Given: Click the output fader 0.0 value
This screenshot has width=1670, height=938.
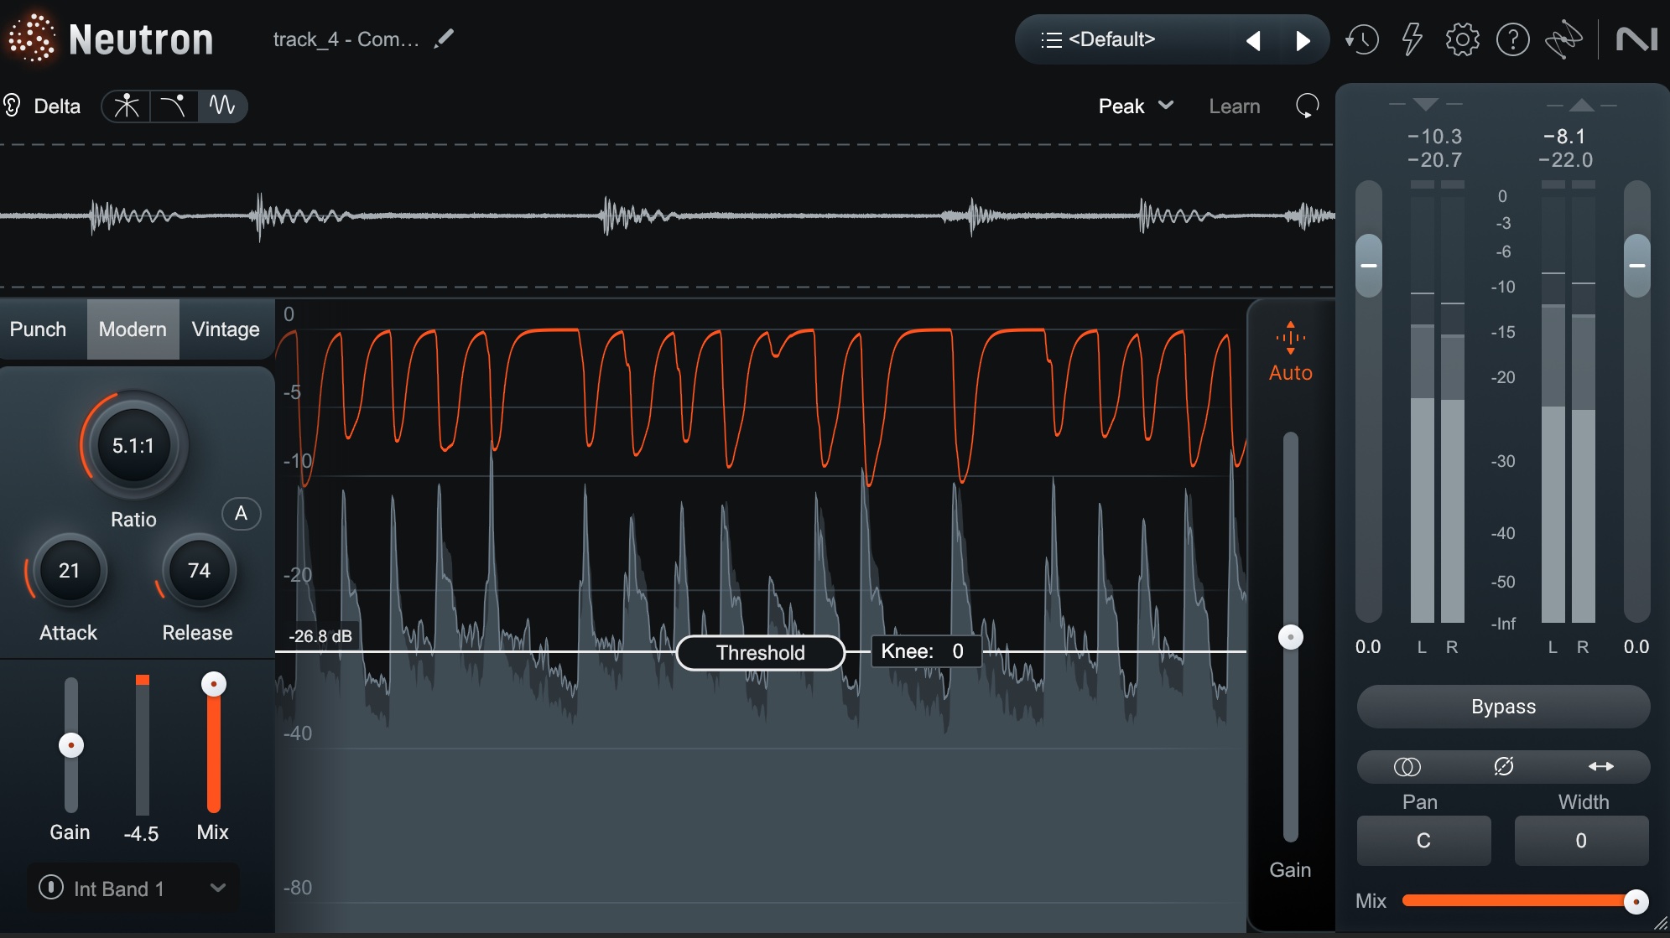Looking at the screenshot, I should 1636,646.
